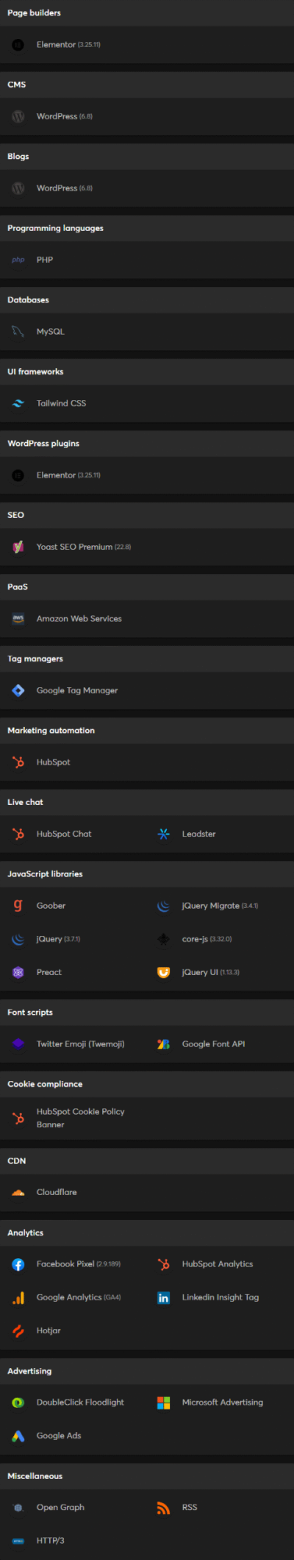Click the Google Ads icon
This screenshot has width=294, height=1560.
[x=18, y=1436]
